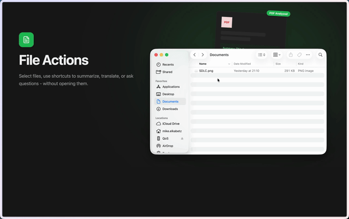This screenshot has height=219, width=349.
Task: Click the Recents clock icon
Action: tap(159, 65)
